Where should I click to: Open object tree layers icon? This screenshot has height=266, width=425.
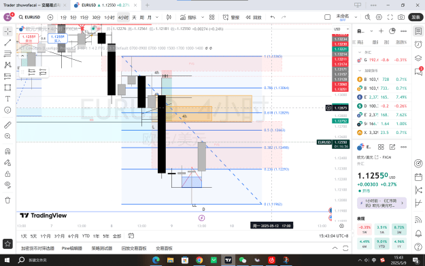coord(418,58)
